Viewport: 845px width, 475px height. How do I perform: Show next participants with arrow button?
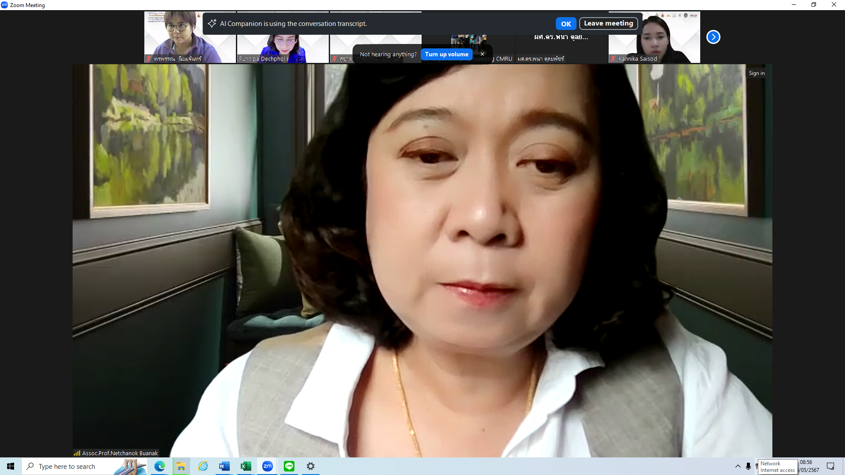713,37
